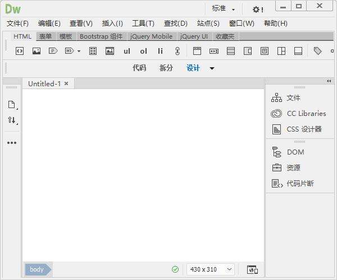The image size is (337, 280).
Task: Switch to the 模板 insert tab
Action: pos(66,36)
